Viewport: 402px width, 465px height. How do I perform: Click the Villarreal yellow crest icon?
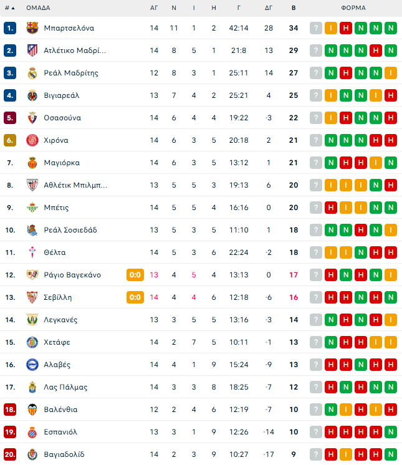[x=32, y=95]
